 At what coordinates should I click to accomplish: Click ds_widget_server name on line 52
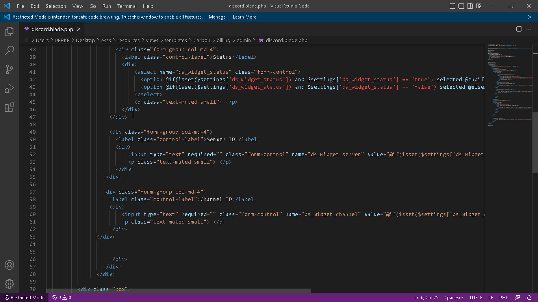336,154
